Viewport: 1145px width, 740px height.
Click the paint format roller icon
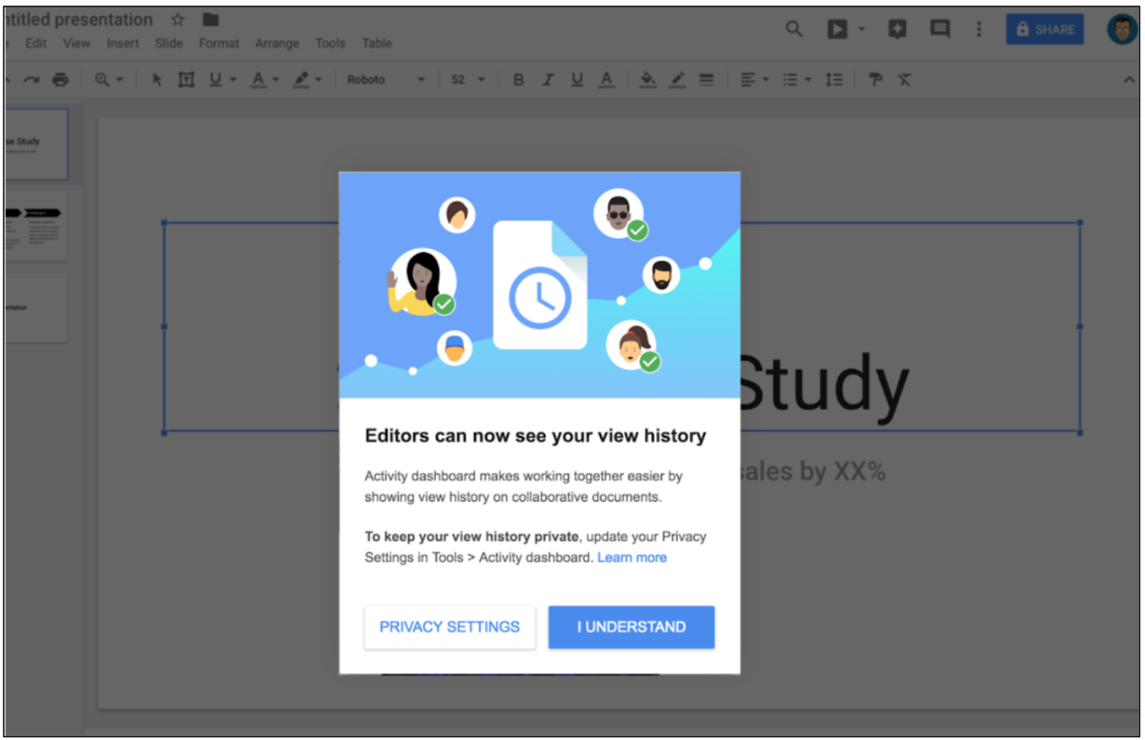(875, 79)
